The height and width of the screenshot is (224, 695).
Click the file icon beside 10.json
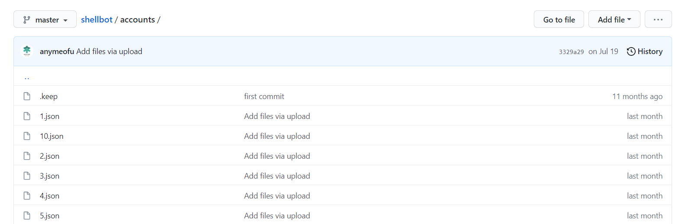27,136
